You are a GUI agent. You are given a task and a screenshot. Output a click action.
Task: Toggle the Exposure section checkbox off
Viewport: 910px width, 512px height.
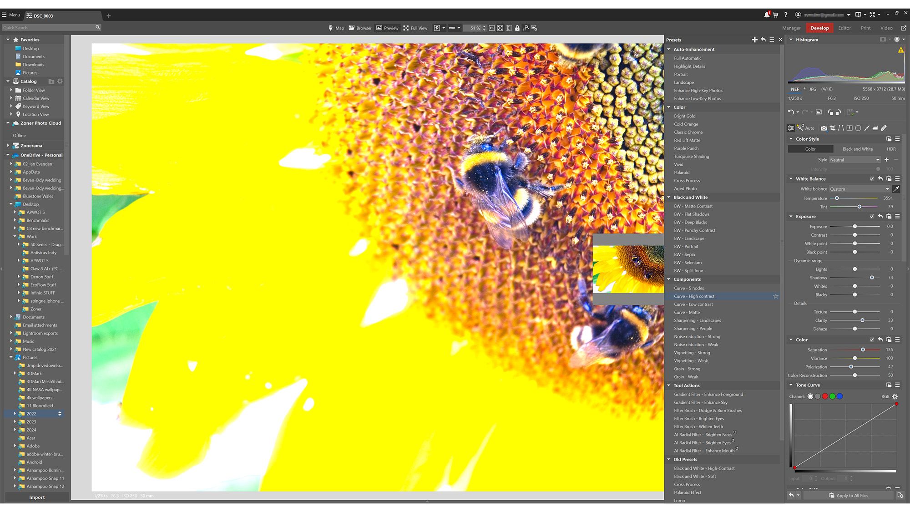tap(872, 216)
